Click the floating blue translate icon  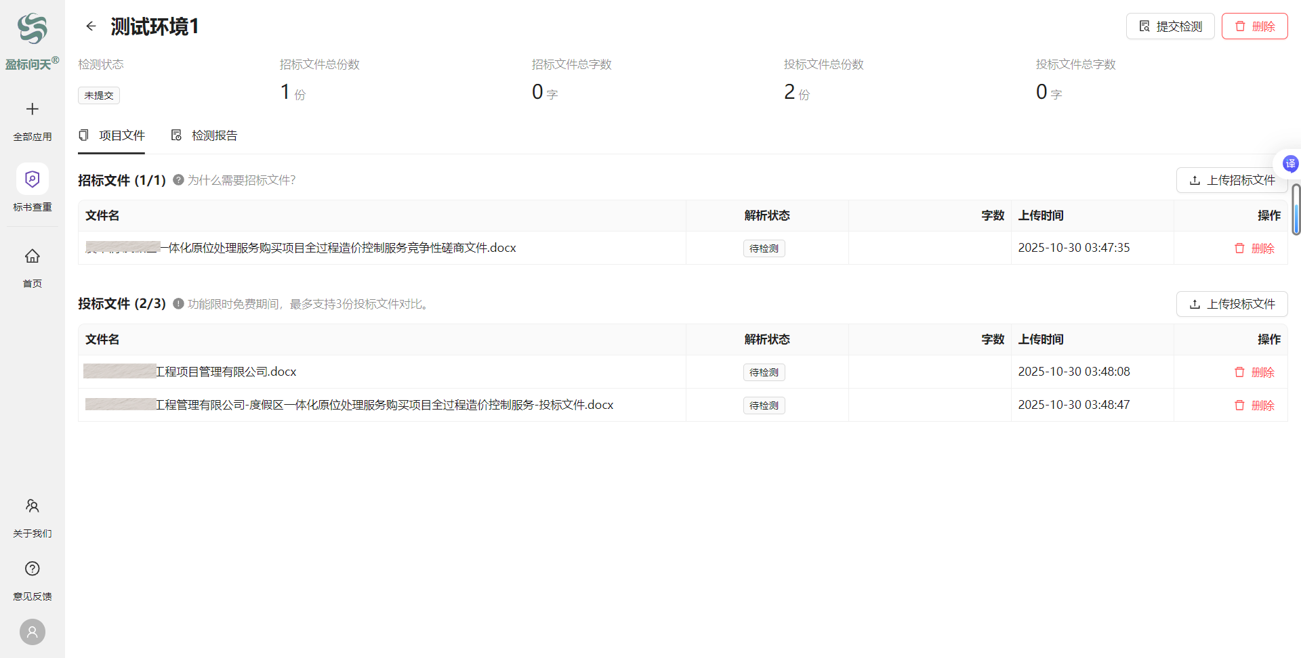pos(1290,163)
